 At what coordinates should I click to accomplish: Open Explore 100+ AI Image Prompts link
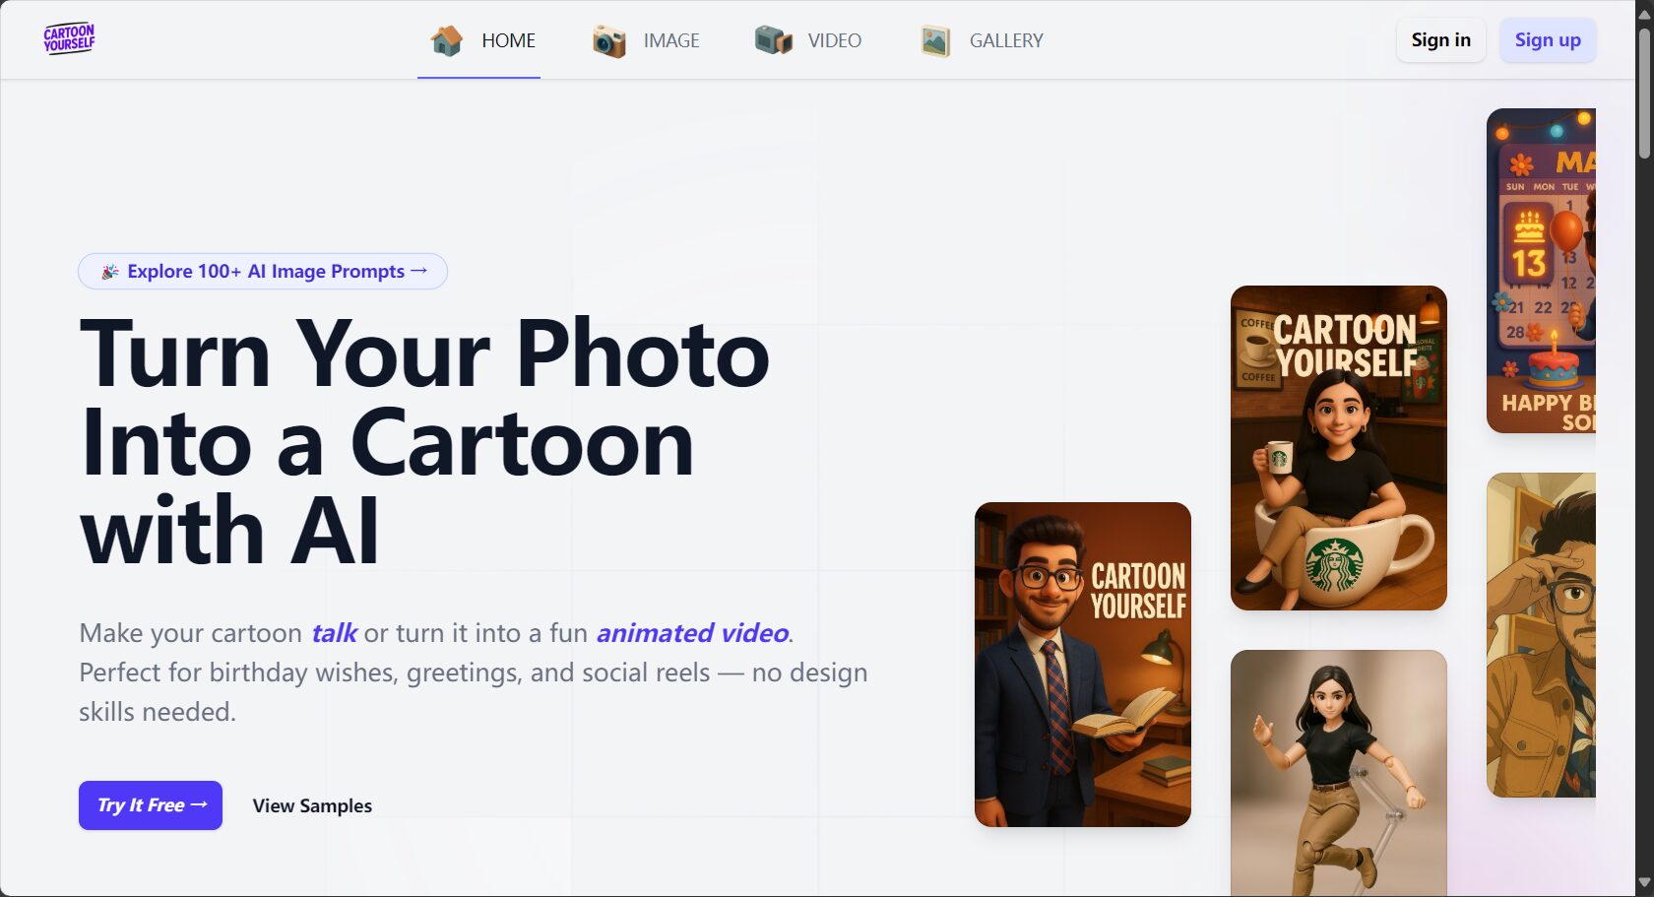click(x=263, y=271)
